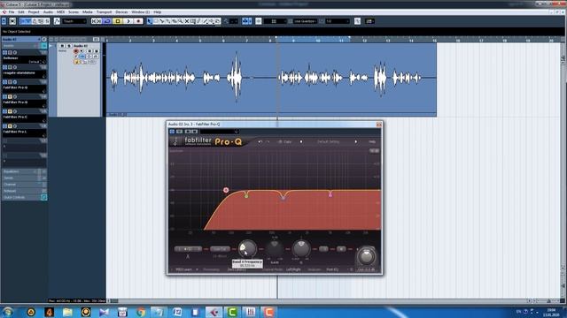
Task: Toggle power on FabFilter Pro-C insert
Action: (x=4, y=111)
